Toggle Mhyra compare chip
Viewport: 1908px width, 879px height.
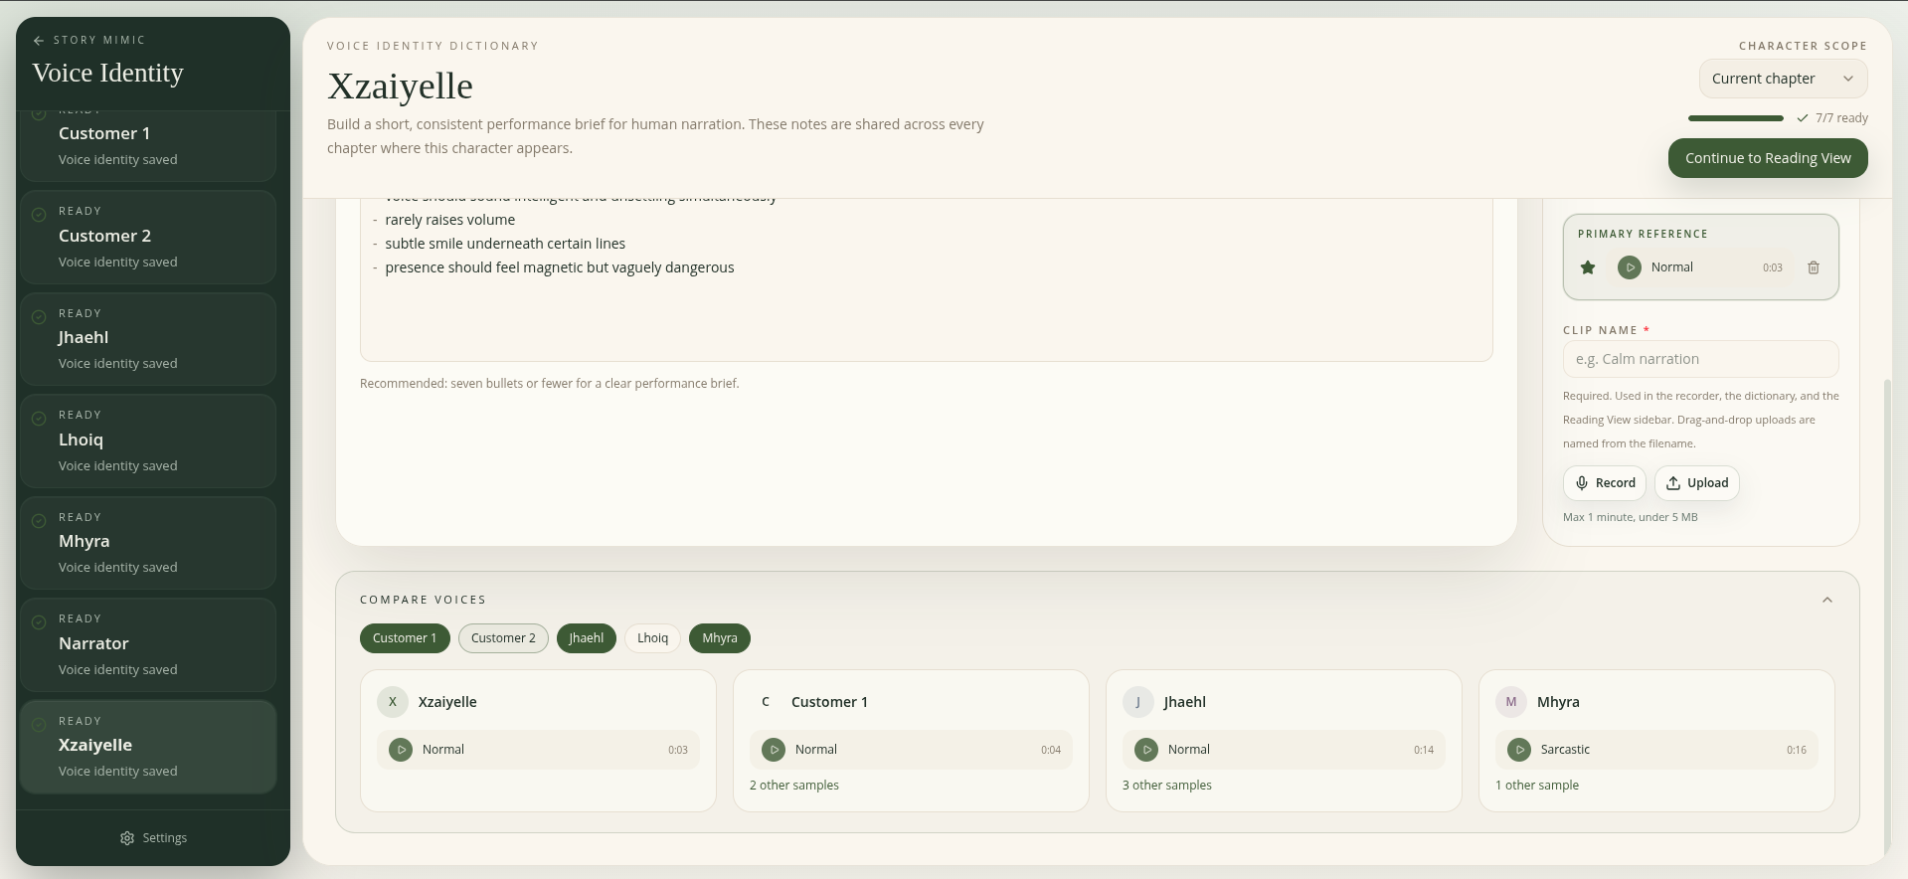tap(720, 638)
